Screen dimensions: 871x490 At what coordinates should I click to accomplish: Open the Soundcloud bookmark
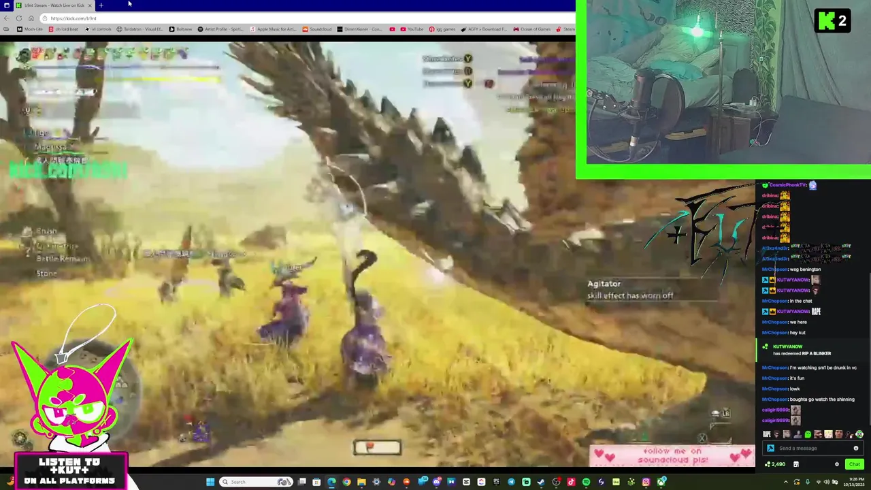tap(317, 29)
